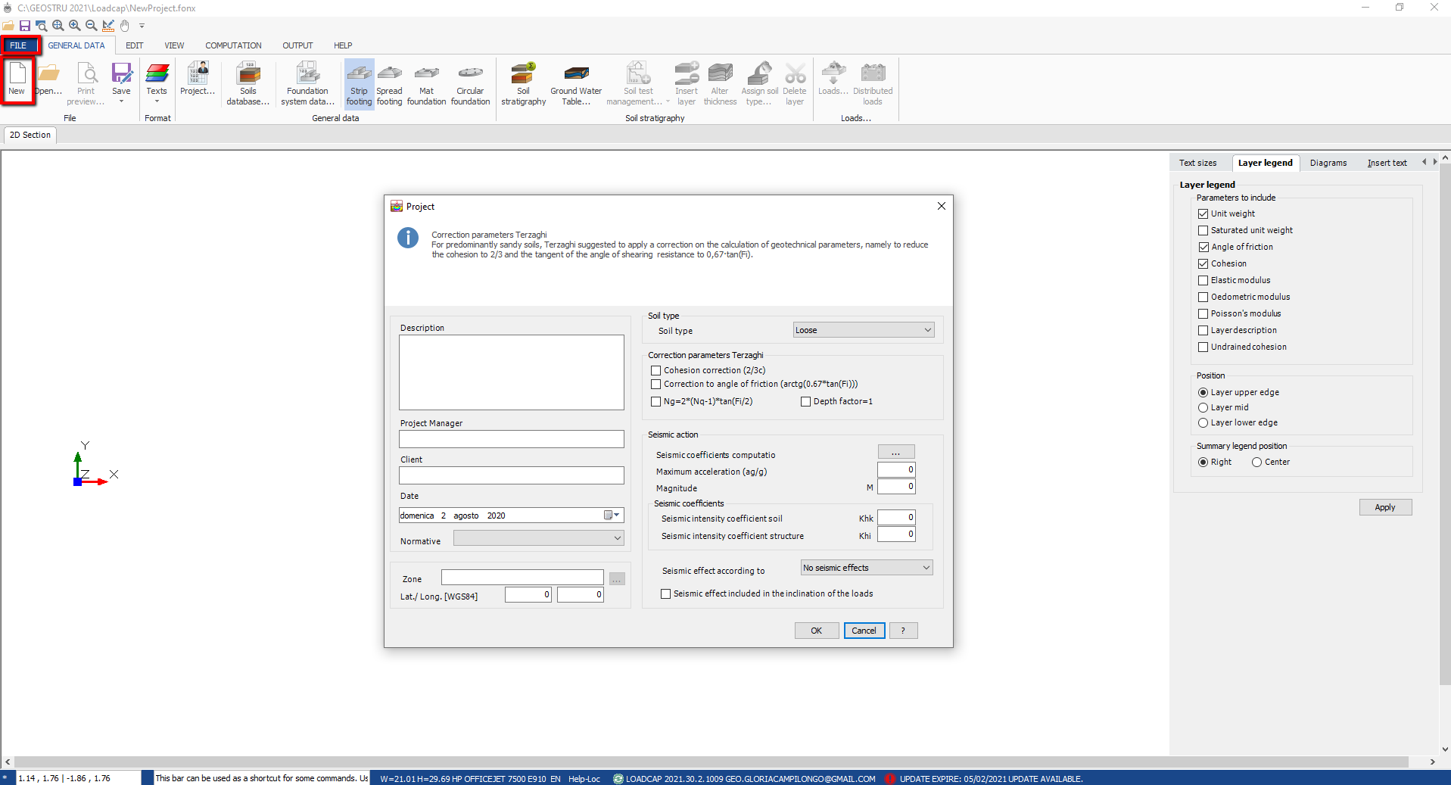Select the pan hand tool icon
Screen dimensions: 1451x785
(x=125, y=26)
